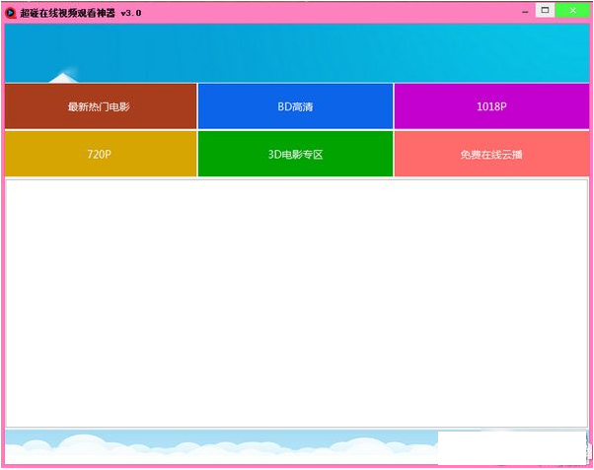The width and height of the screenshot is (594, 470).
Task: Open the 1018P video section
Action: tap(491, 106)
